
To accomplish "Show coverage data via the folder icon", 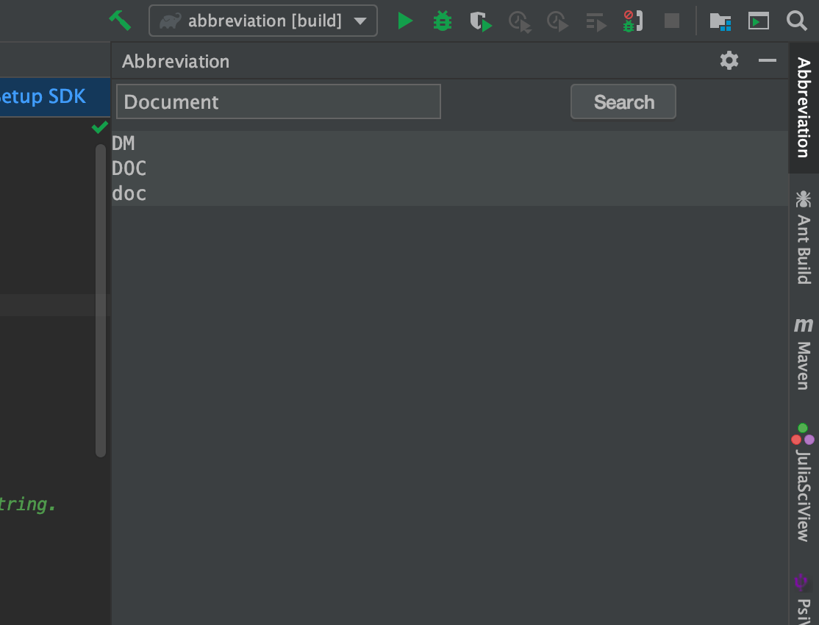I will (x=720, y=21).
